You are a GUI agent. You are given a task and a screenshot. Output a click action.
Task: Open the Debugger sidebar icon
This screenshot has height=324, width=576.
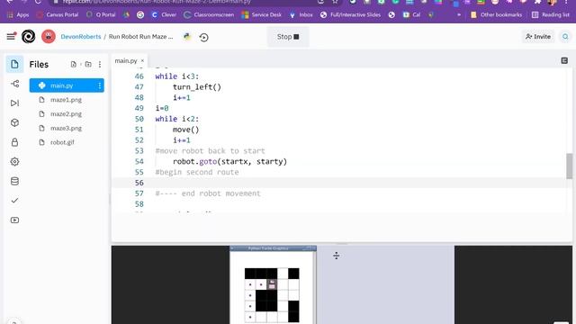(14, 103)
